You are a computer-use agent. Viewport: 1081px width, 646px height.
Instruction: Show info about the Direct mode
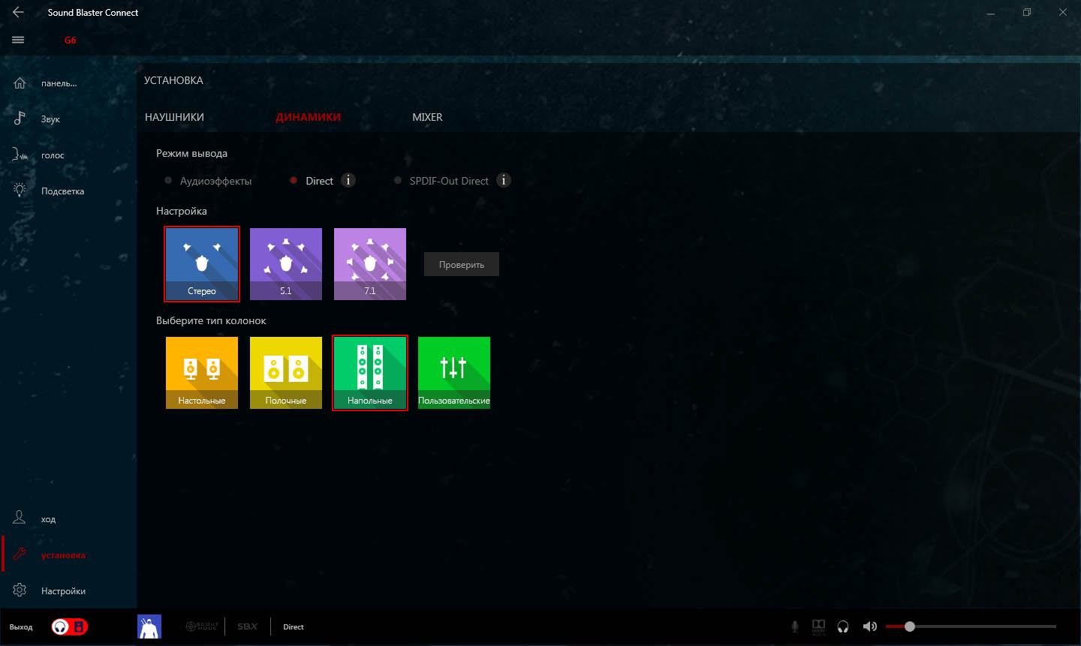pos(348,180)
